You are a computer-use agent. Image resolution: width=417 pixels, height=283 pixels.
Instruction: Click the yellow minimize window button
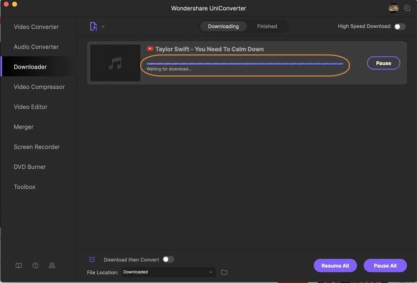tap(15, 4)
